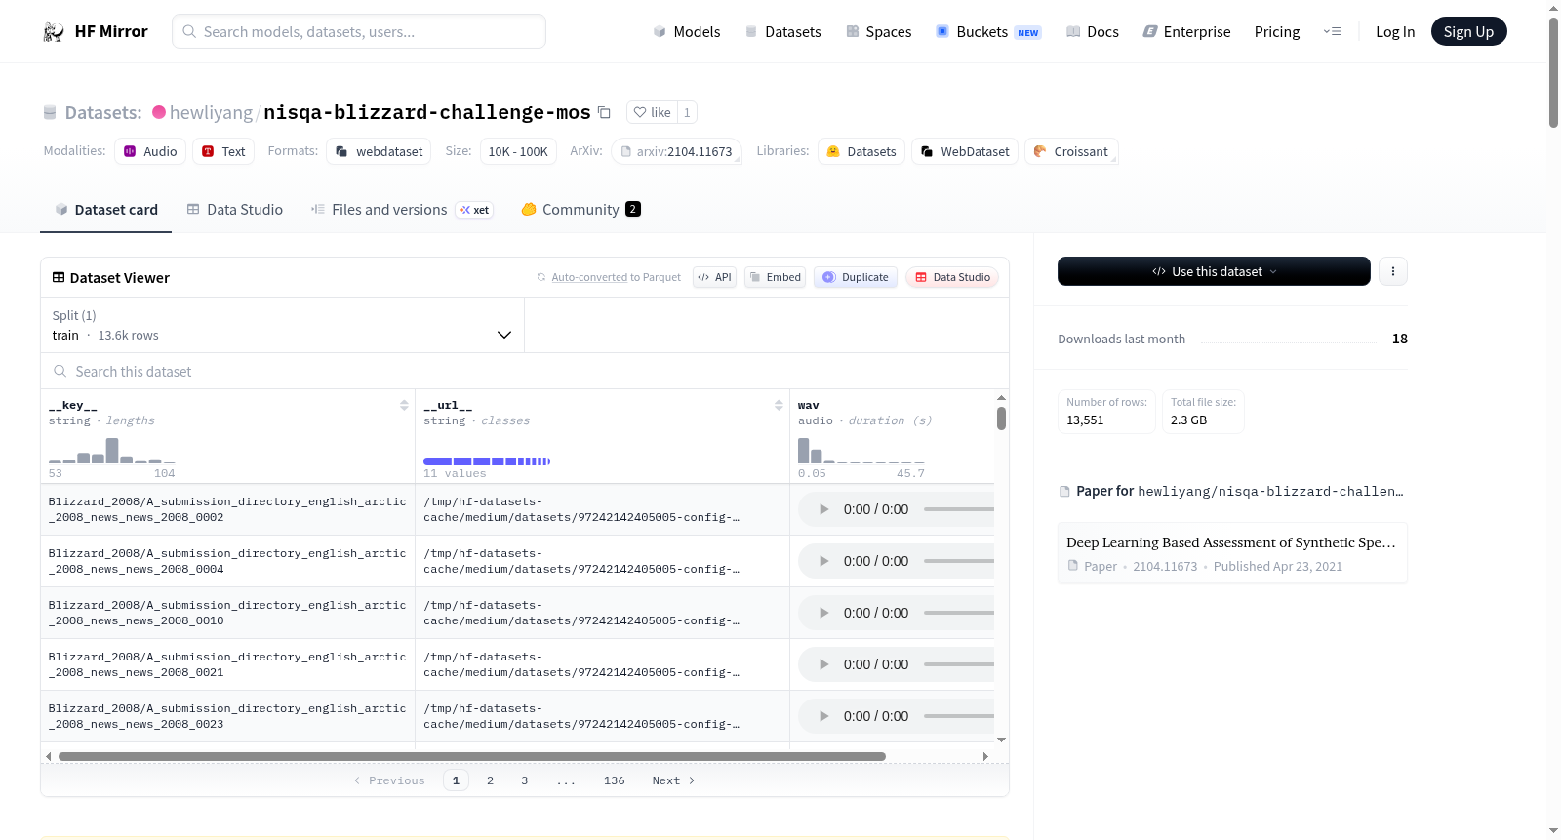Image resolution: width=1561 pixels, height=840 pixels.
Task: Open the three-dots options button
Action: coord(1393,271)
